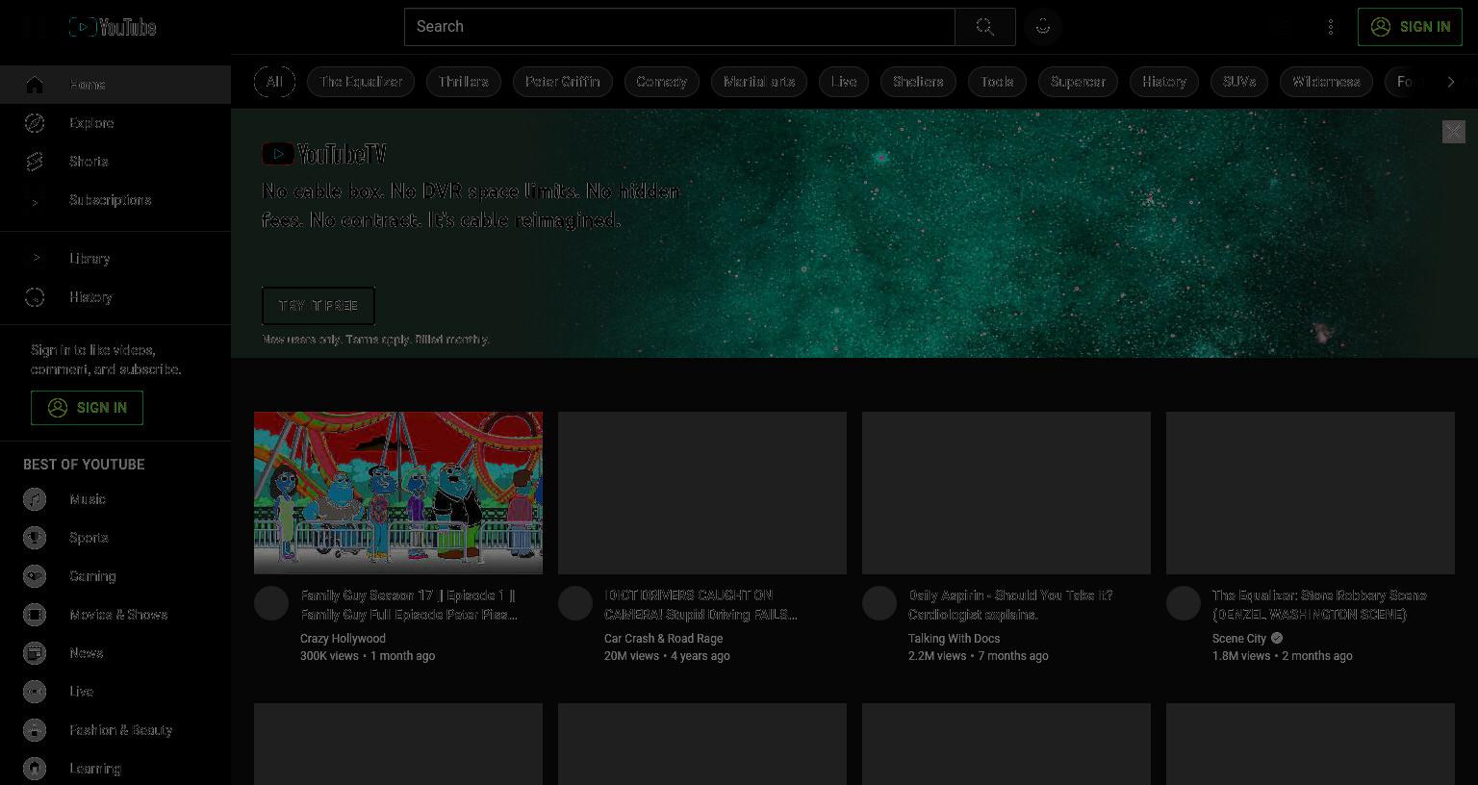Visit the Car Crash & Road Rage channel name
Image resolution: width=1478 pixels, height=785 pixels.
click(663, 639)
